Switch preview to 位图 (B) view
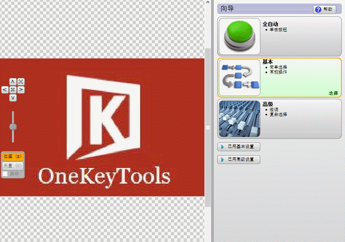Image resolution: width=345 pixels, height=242 pixels. (12, 156)
